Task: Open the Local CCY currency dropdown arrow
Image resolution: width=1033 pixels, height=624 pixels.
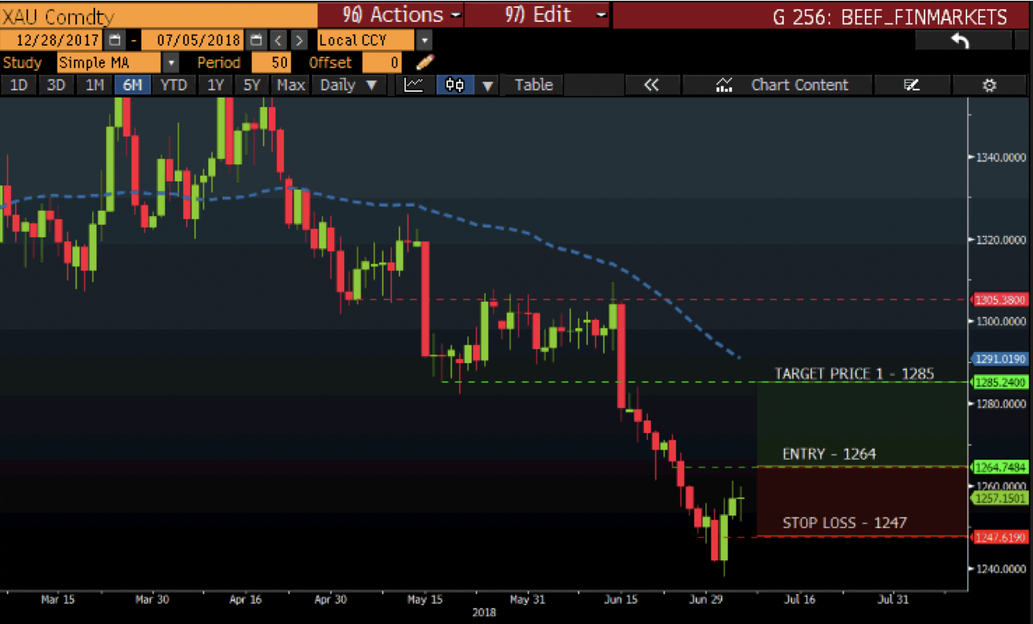Action: coord(425,40)
